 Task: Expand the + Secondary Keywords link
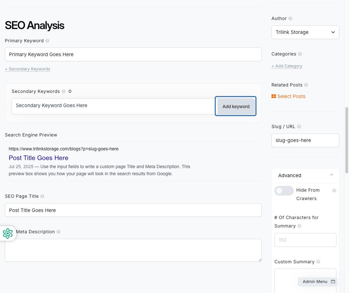click(27, 69)
